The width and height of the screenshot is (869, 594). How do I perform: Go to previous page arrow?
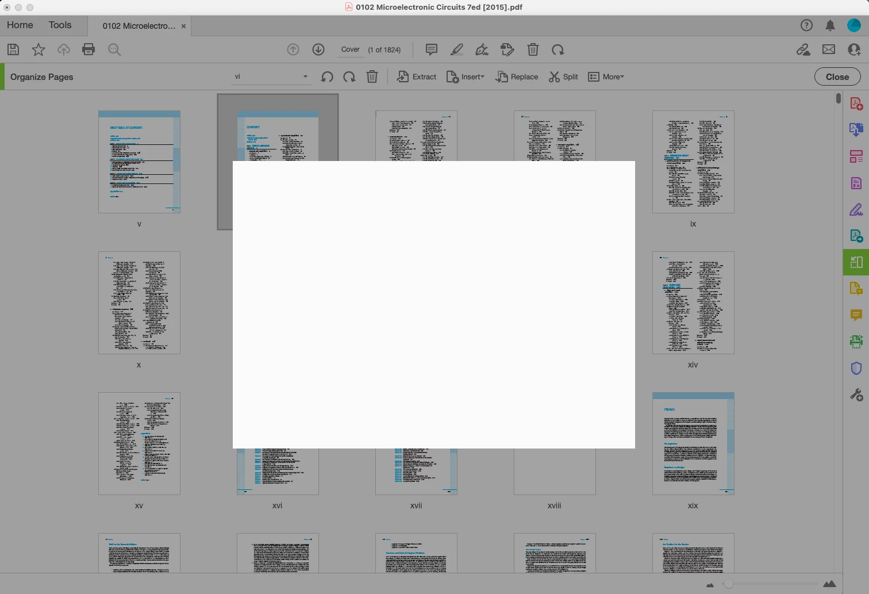tap(293, 49)
